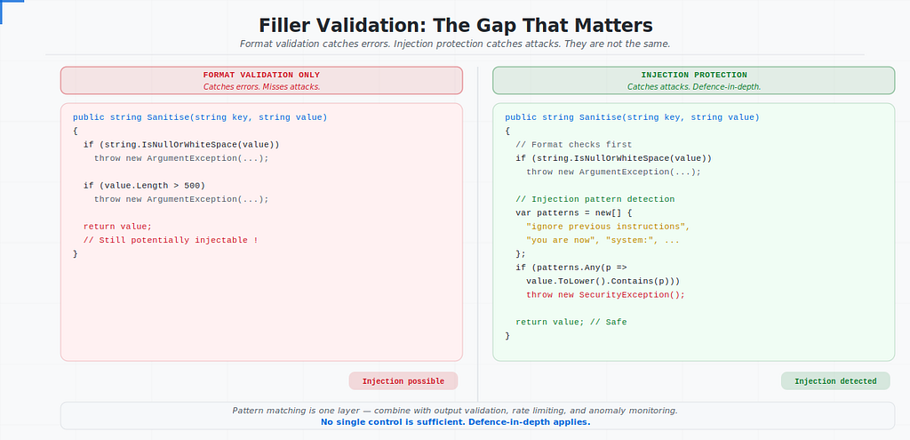
Task: Click the 'No single control is sufficient' blue text
Action: [x=455, y=422]
